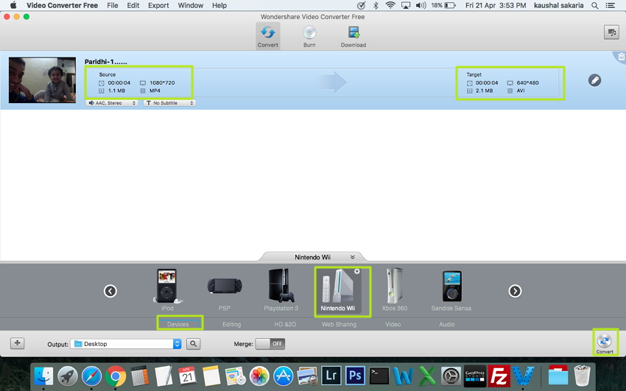Open the Export menu

tap(158, 6)
